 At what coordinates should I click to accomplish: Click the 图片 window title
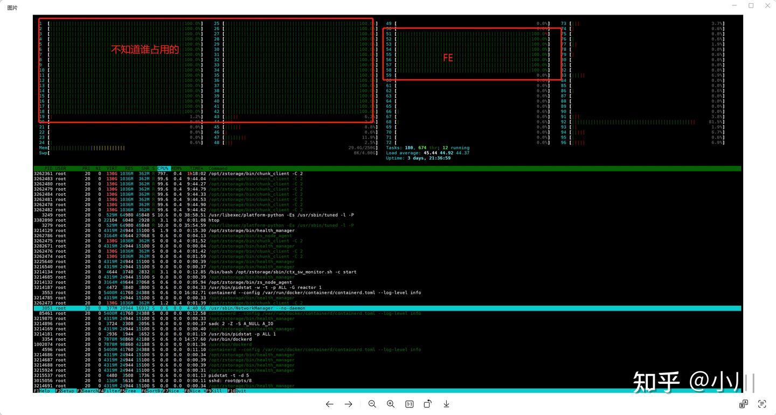(x=12, y=8)
